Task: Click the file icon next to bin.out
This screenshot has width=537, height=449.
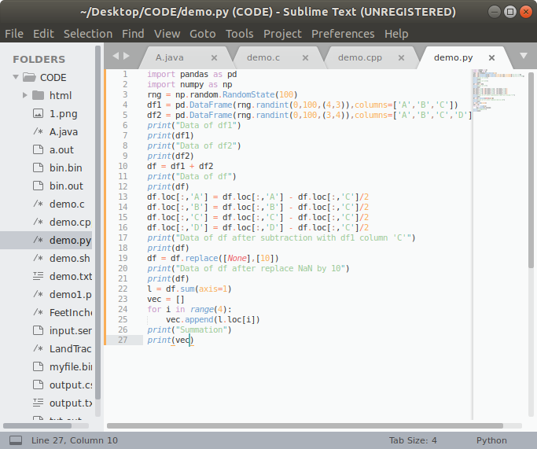Action: click(38, 186)
